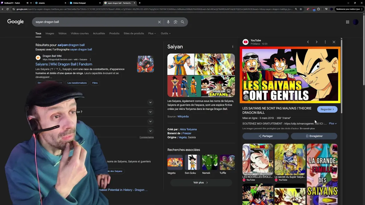Open the Google account avatar
The image size is (365, 205).
click(356, 22)
